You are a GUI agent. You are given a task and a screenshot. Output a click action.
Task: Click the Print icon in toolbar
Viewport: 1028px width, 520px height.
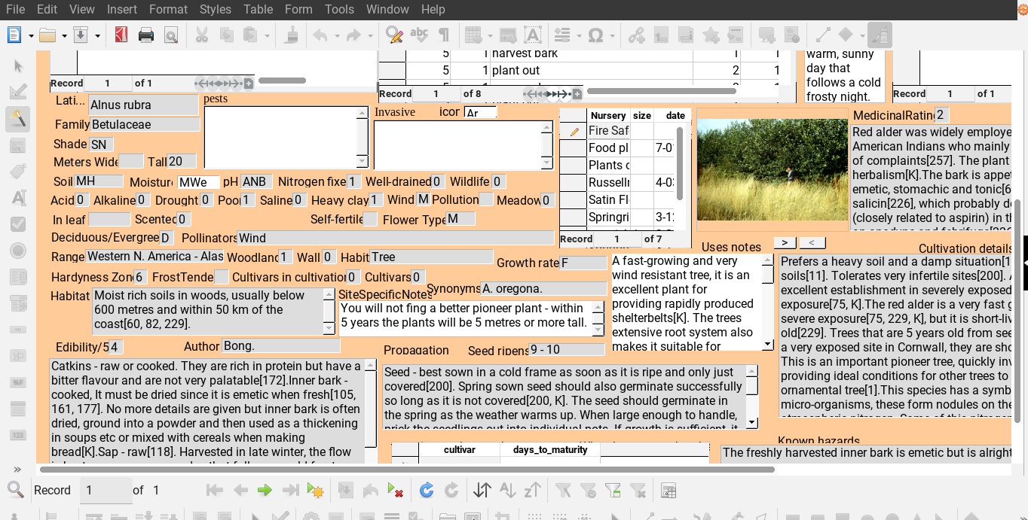point(146,35)
